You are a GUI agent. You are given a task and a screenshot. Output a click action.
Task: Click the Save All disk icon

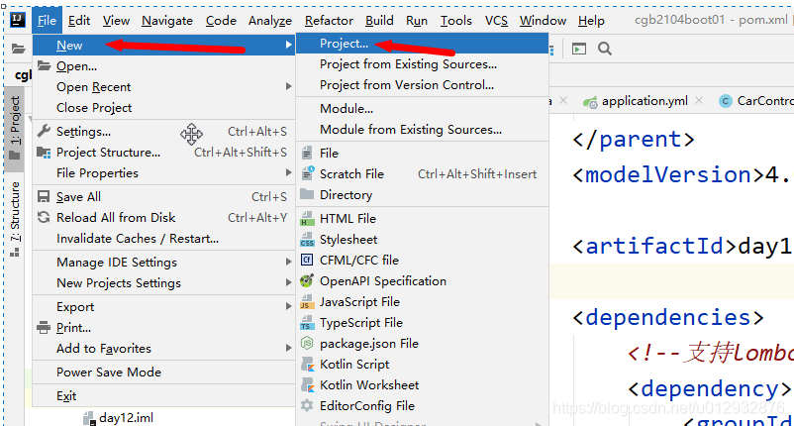click(x=44, y=197)
